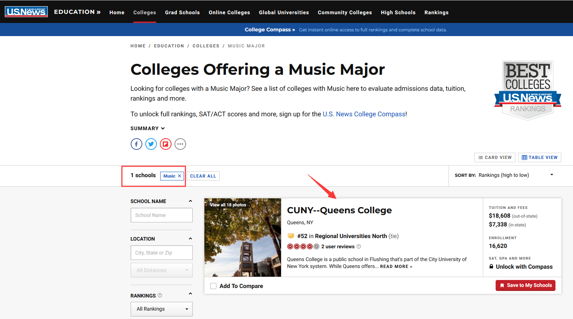This screenshot has width=573, height=319.
Task: Click the lock icon beside Unlock with Compass
Action: point(491,267)
